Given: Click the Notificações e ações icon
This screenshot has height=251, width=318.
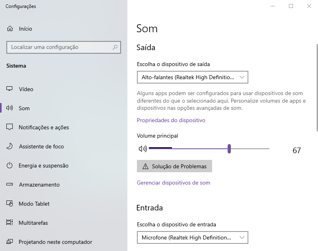Looking at the screenshot, I should point(10,127).
